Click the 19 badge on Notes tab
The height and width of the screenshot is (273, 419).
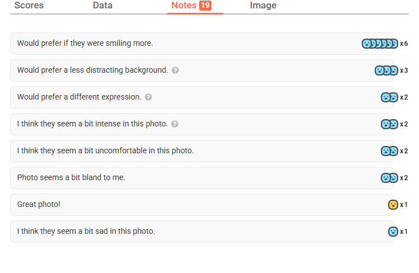click(205, 6)
